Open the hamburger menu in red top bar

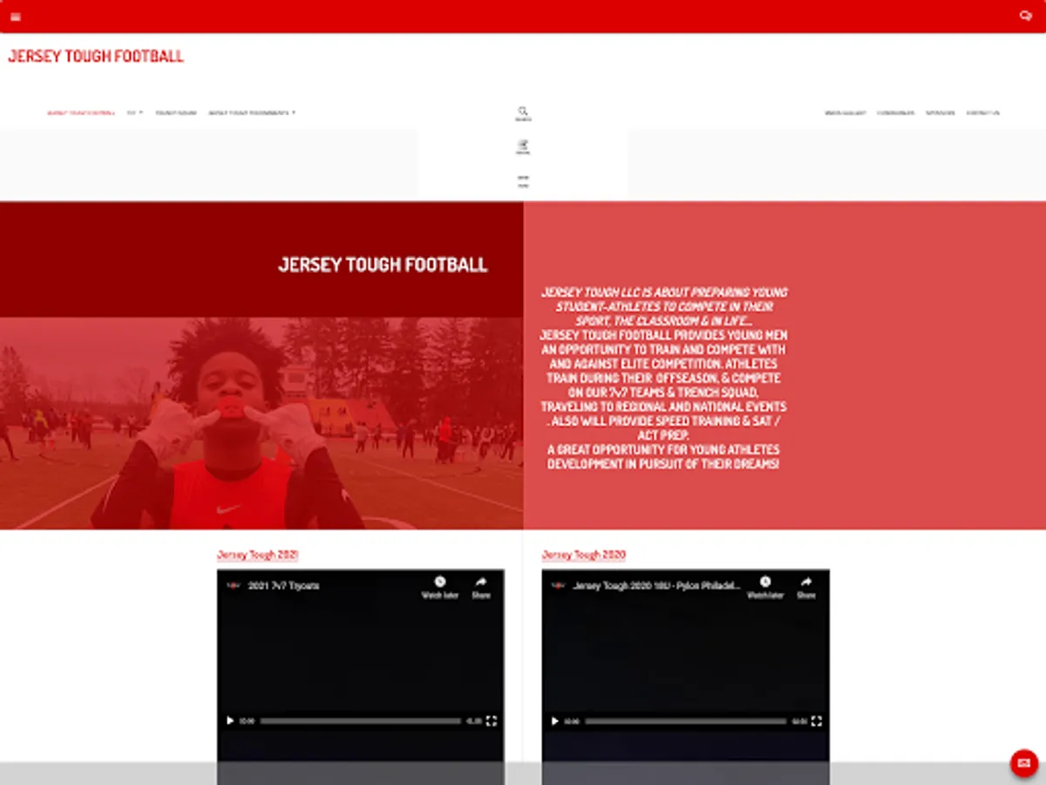[x=16, y=17]
